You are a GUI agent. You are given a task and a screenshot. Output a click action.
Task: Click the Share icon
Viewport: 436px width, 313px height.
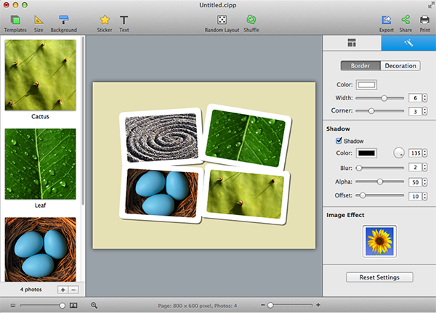point(405,20)
